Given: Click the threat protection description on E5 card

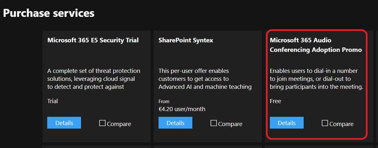Looking at the screenshot, I should (94, 79).
